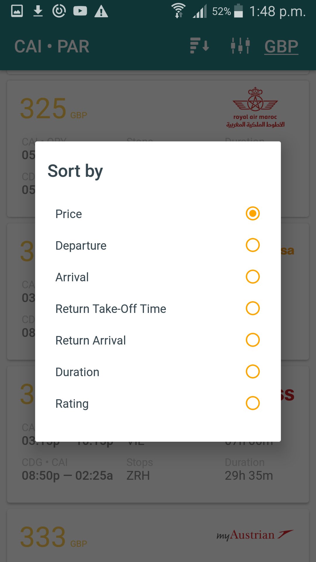This screenshot has height=562, width=316.
Task: Tap the warning triangle status icon
Action: point(101,12)
